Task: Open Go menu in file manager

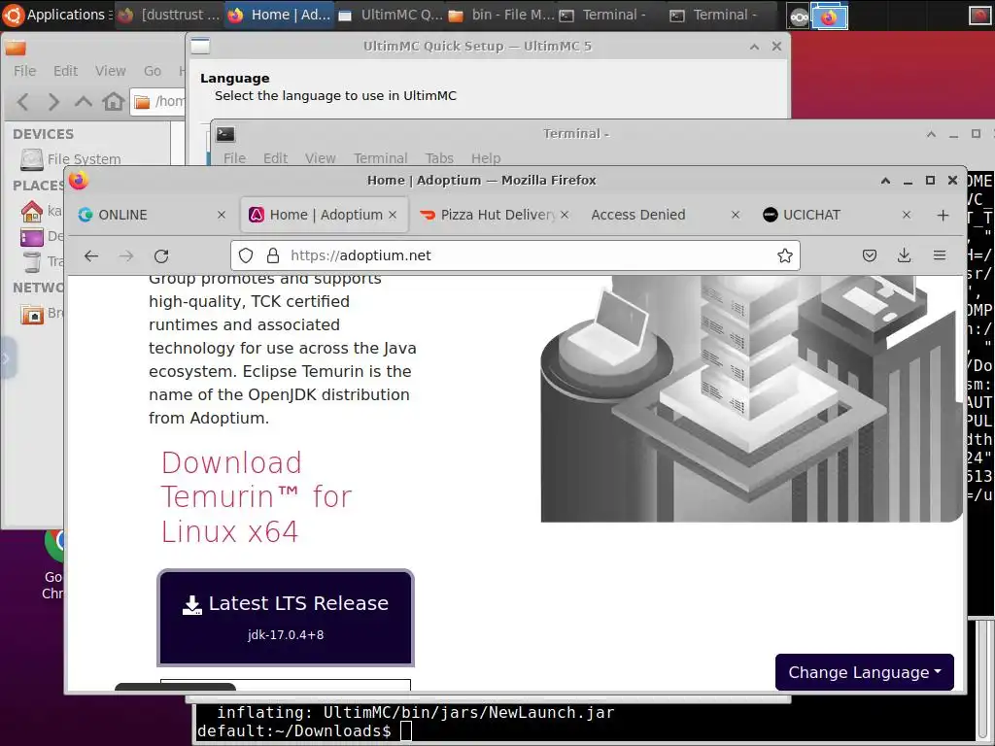Action: [x=153, y=71]
